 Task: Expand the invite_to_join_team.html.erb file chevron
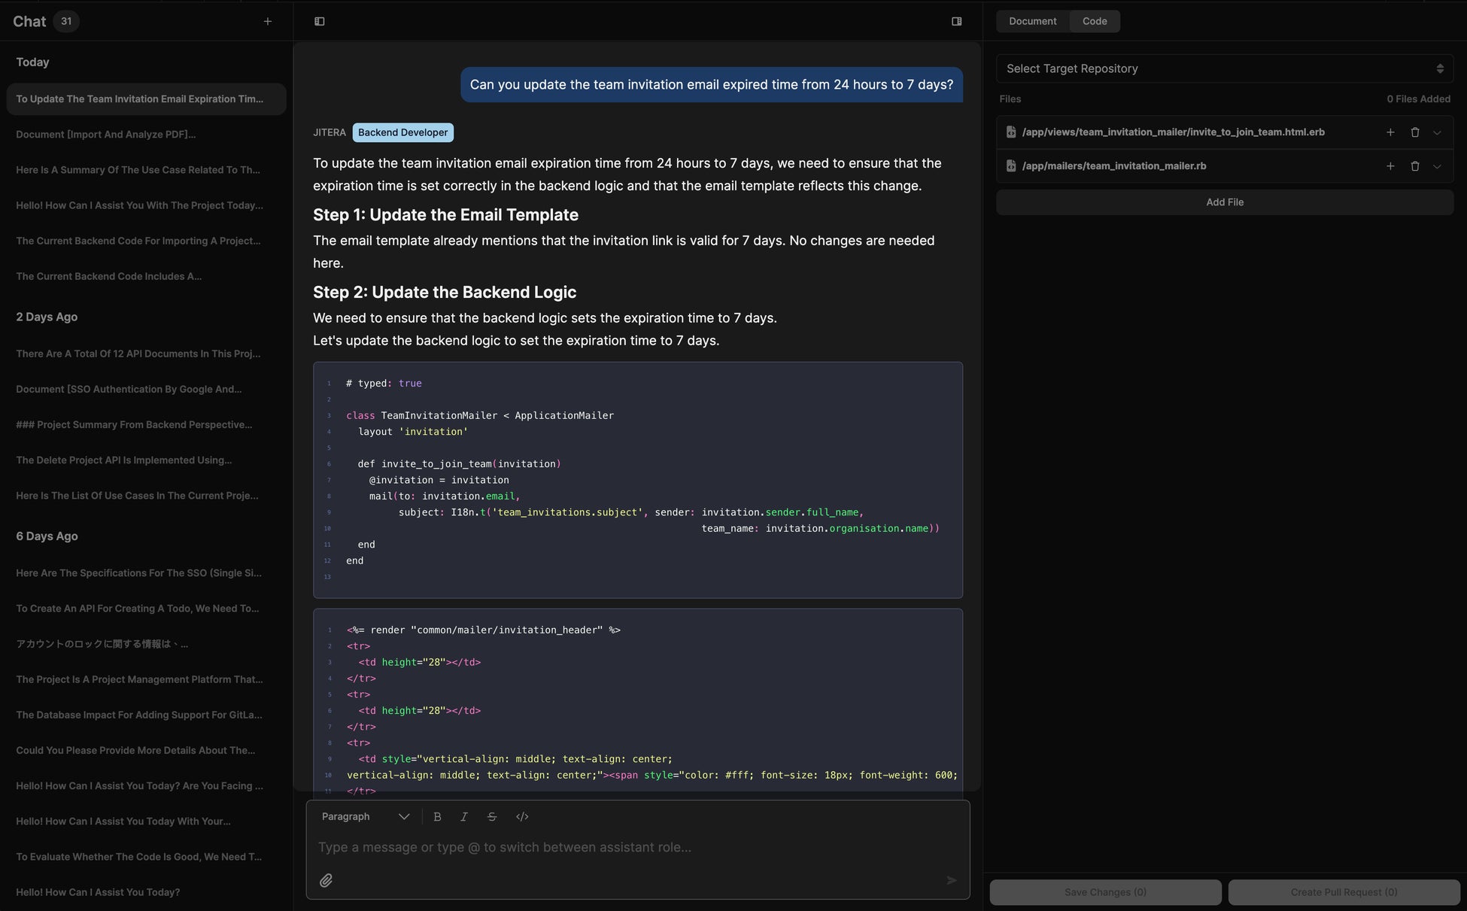pos(1437,132)
